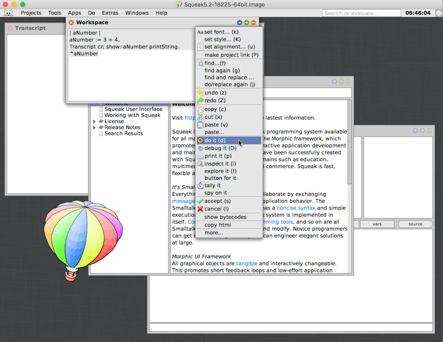The width and height of the screenshot is (443, 342).
Task: Select 'find again (g)' menu entry
Action: [x=229, y=70]
